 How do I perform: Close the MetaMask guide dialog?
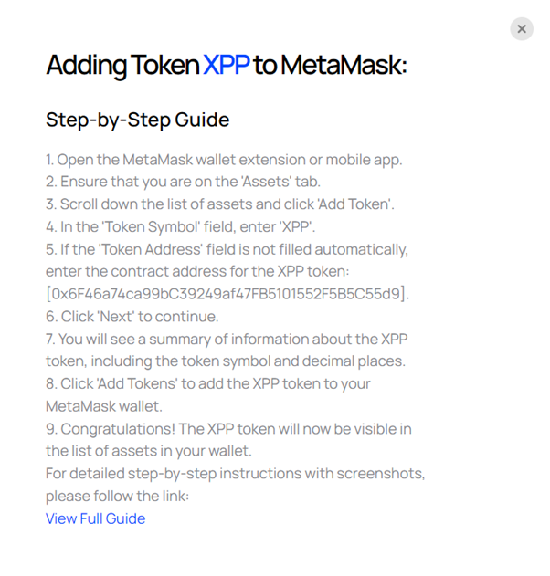(x=522, y=29)
